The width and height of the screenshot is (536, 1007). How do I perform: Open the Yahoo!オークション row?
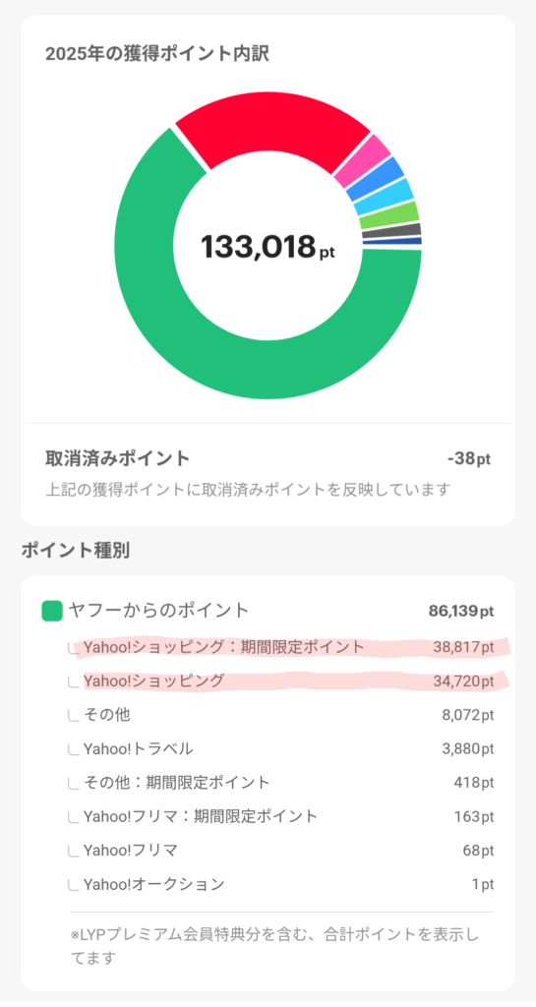(281, 884)
